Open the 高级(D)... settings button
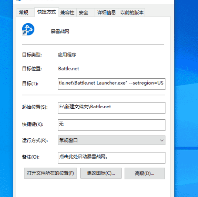 click(x=145, y=174)
